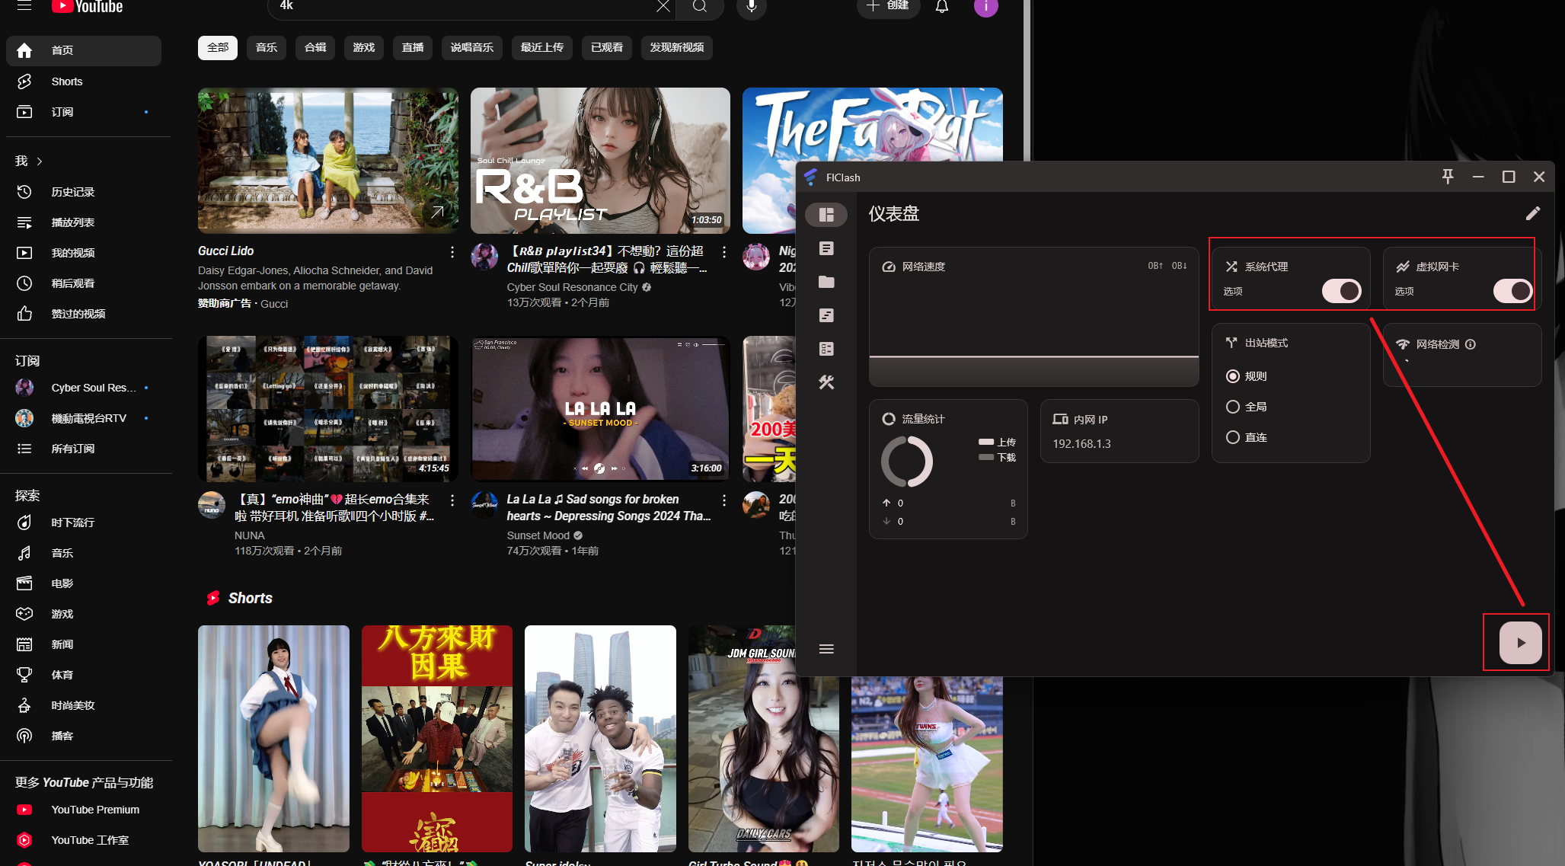This screenshot has height=866, width=1565.
Task: Open options menu for emo神曲 video
Action: (x=452, y=500)
